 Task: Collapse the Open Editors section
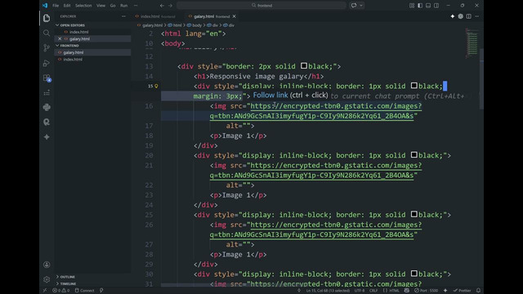tap(92, 25)
